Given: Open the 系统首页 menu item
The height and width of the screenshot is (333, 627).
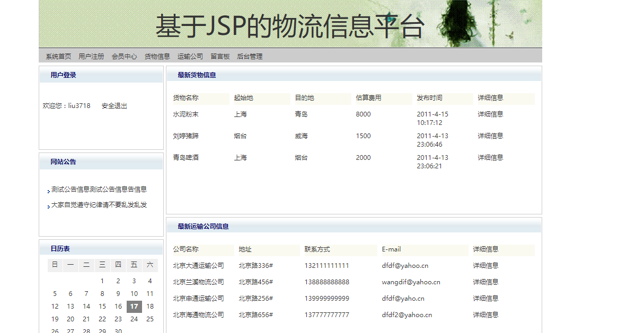Looking at the screenshot, I should tap(58, 56).
